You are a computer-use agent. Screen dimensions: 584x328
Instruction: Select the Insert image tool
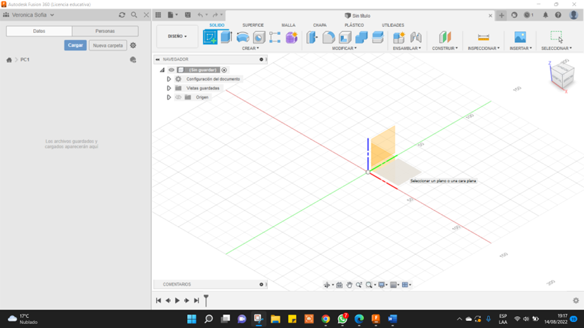tap(520, 38)
